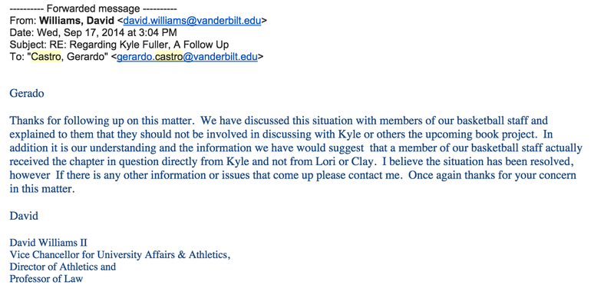Viewport: 614px width, 295px height.
Task: Click the phrase "upcoming book project"
Action: [x=487, y=134]
